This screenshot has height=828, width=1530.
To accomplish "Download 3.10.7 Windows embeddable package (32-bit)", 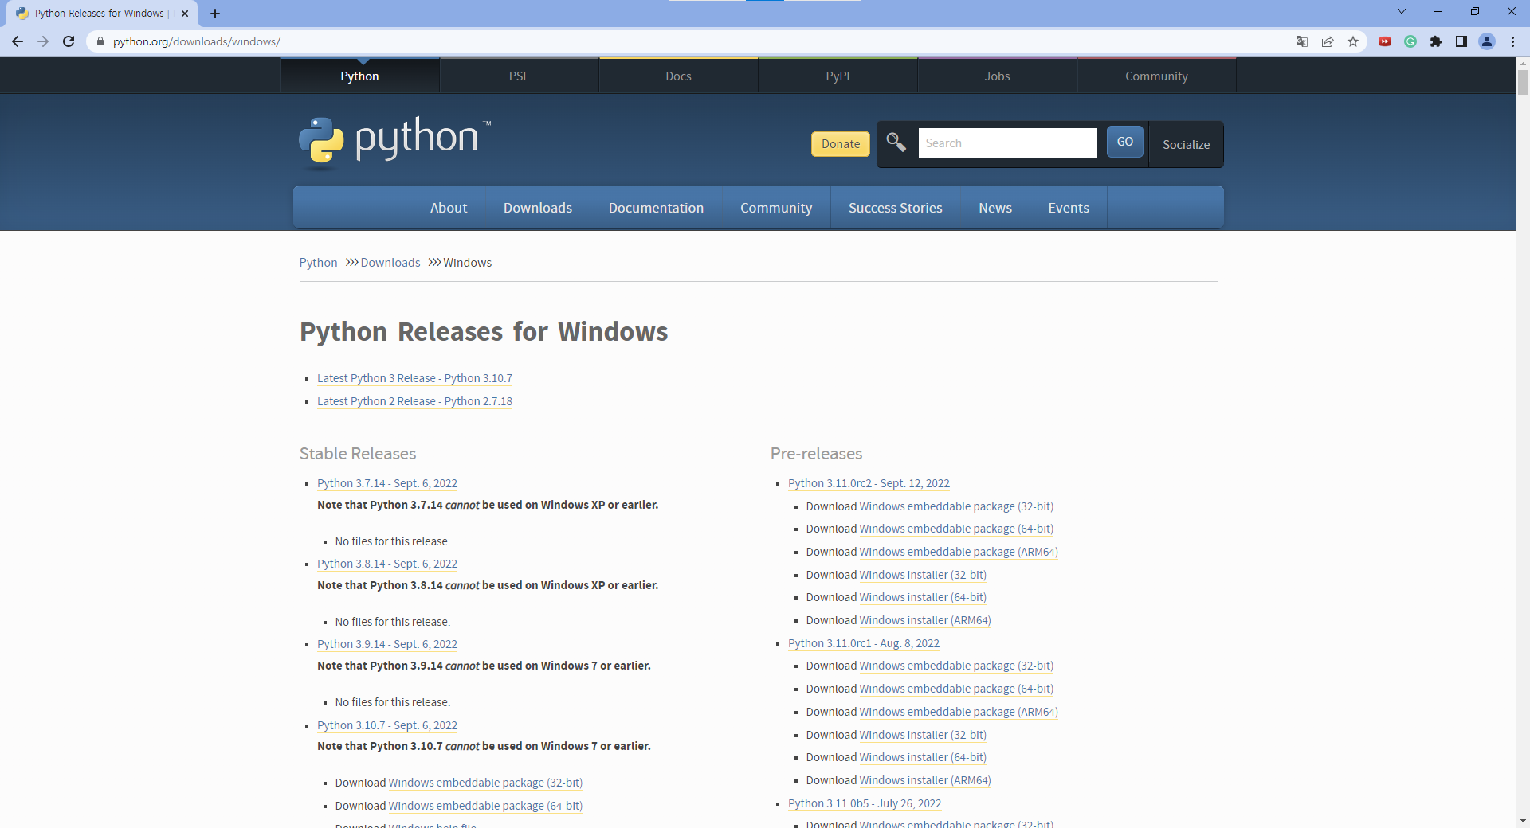I will coord(485,783).
